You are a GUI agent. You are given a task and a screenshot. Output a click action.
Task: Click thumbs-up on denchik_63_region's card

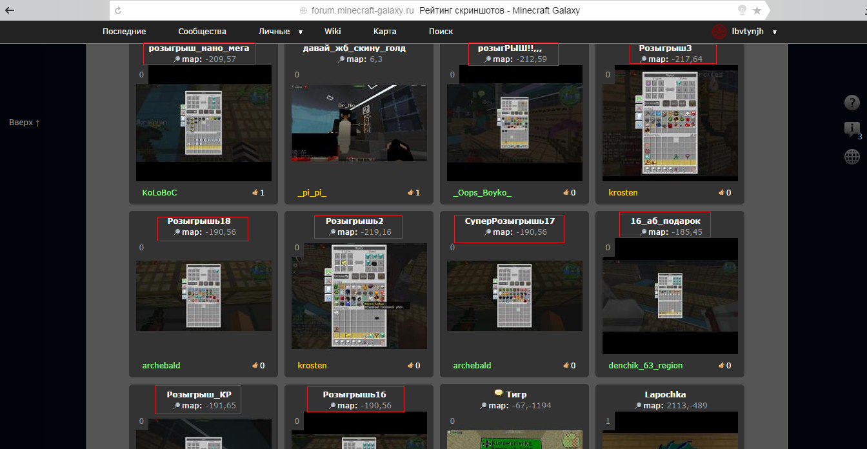tap(721, 365)
